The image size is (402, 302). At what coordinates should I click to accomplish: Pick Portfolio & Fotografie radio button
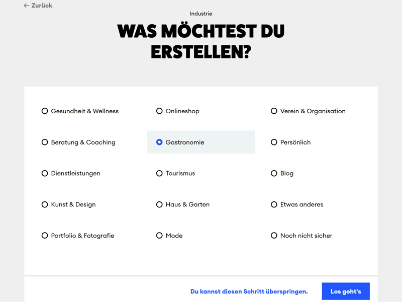pyautogui.click(x=45, y=236)
